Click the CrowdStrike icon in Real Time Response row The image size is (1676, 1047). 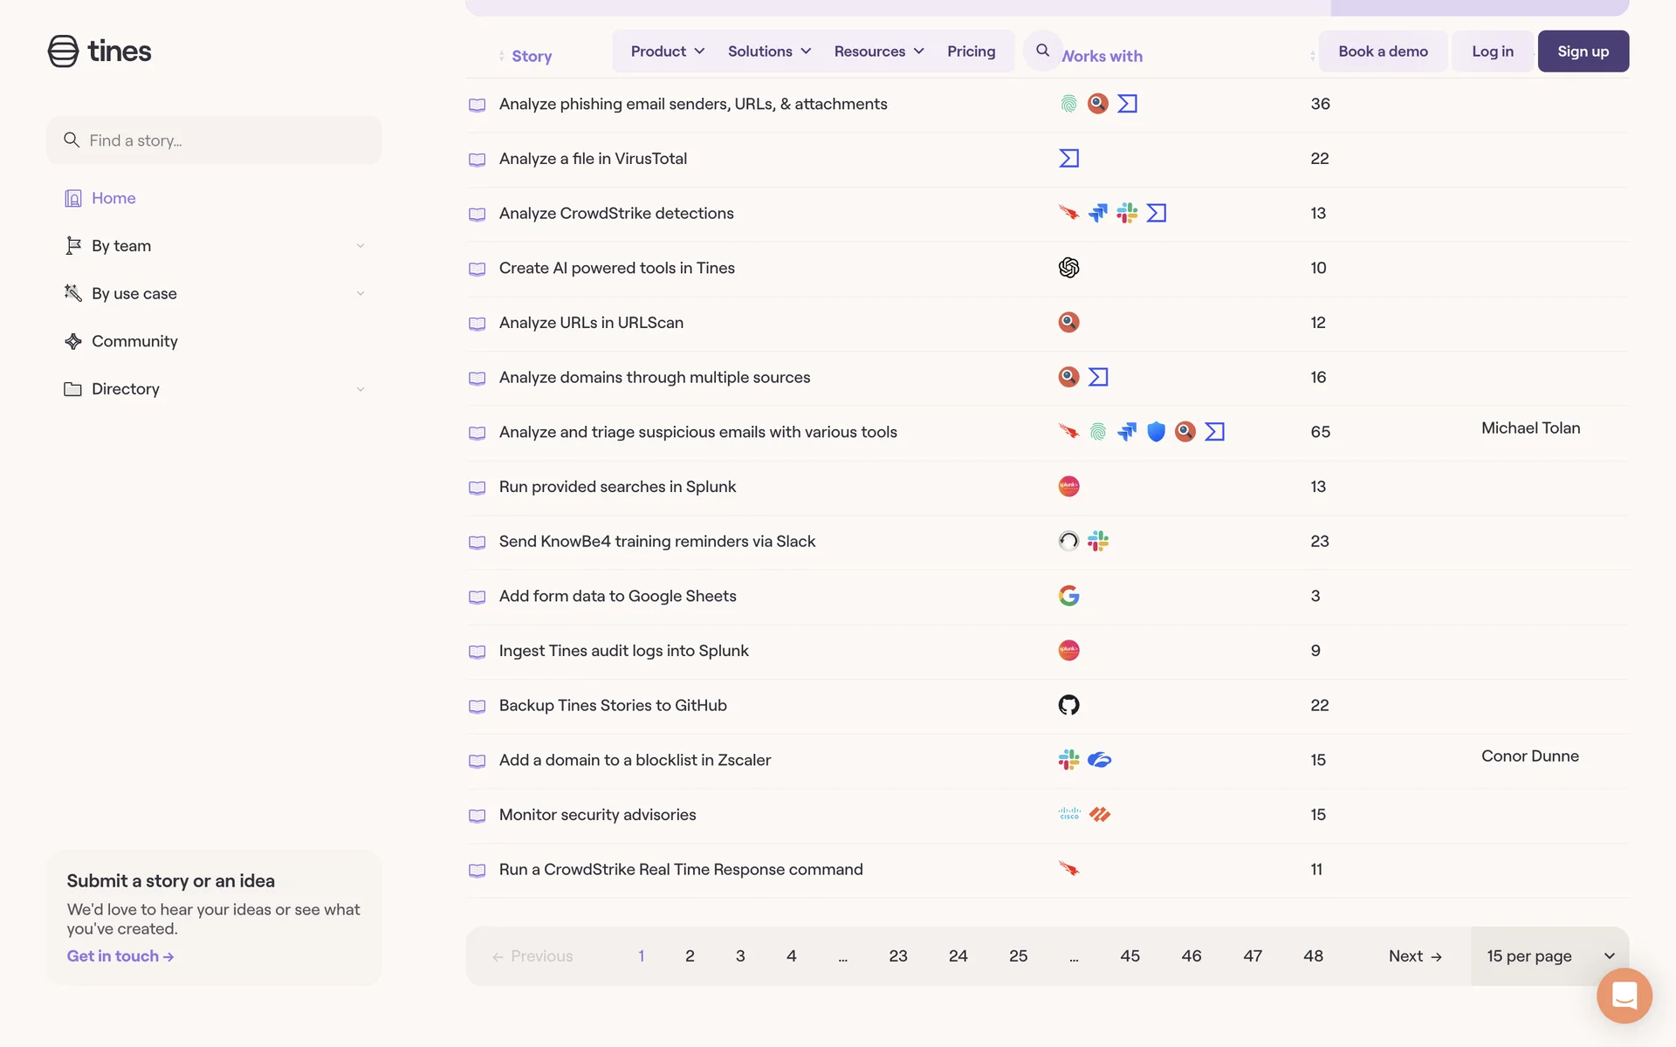click(x=1068, y=869)
